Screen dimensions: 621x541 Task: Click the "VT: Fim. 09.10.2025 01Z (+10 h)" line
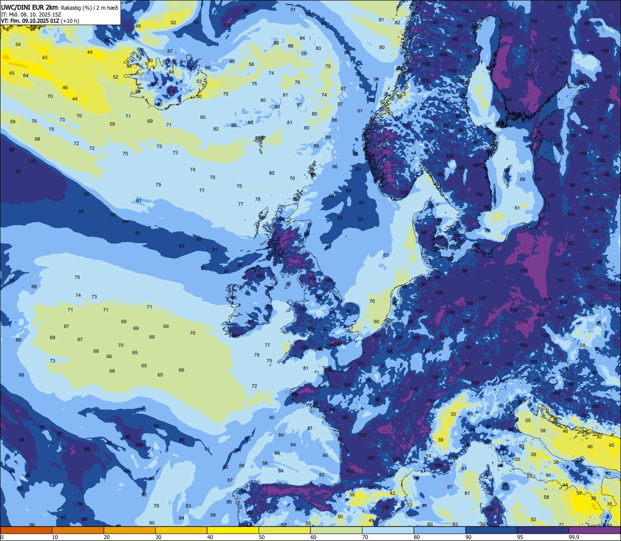coord(40,20)
